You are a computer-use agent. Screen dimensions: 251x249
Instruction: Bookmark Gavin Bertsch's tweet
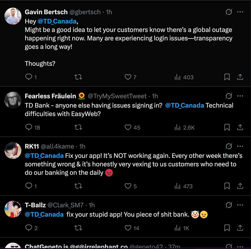click(x=227, y=77)
